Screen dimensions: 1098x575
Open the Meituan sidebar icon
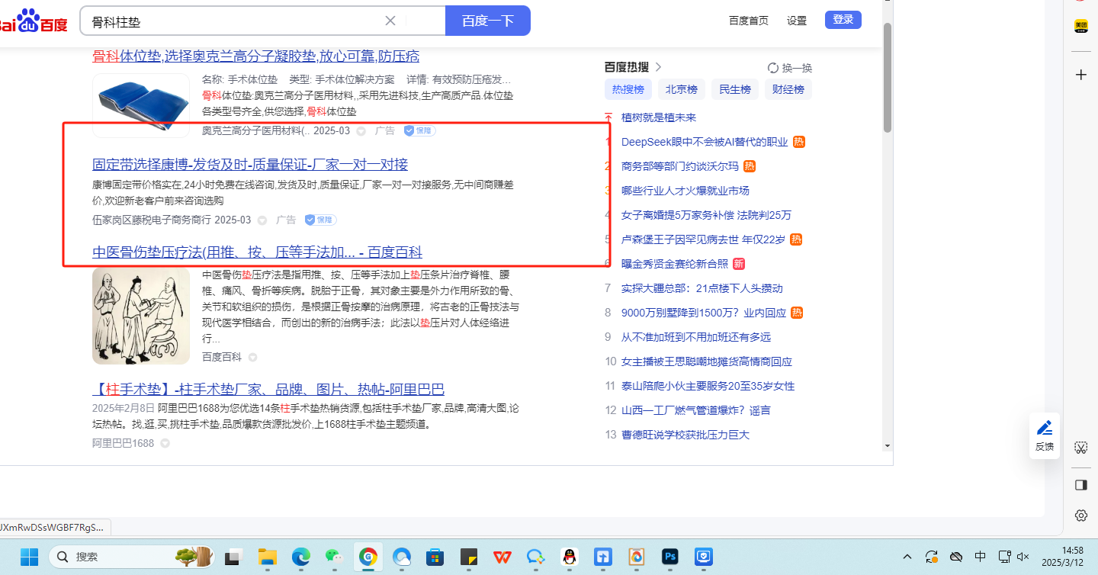click(x=1080, y=27)
